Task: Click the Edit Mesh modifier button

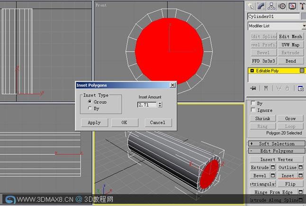Action: coord(290,36)
